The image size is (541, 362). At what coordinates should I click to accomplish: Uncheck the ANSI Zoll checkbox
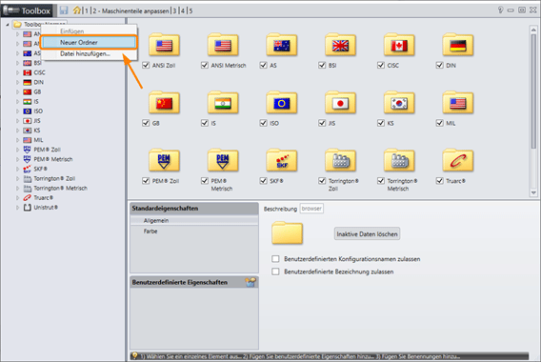(x=146, y=65)
